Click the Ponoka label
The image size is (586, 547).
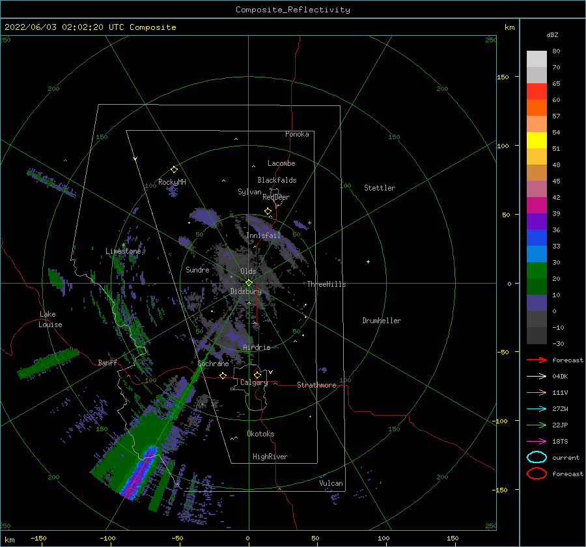pos(297,134)
